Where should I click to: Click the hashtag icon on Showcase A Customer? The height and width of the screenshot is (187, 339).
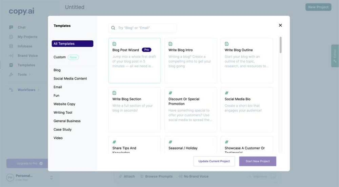pyautogui.click(x=226, y=142)
